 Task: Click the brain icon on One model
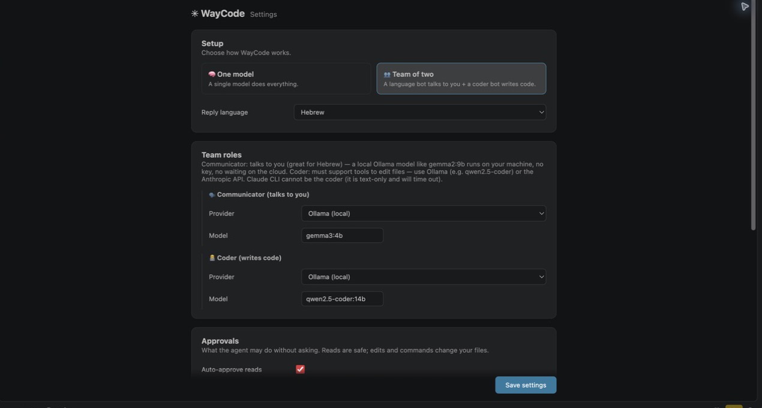point(212,74)
